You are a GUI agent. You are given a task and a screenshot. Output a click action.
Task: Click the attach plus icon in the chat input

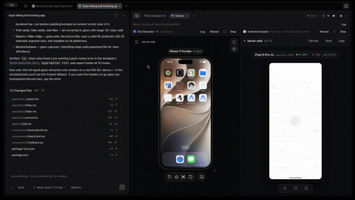point(12,187)
